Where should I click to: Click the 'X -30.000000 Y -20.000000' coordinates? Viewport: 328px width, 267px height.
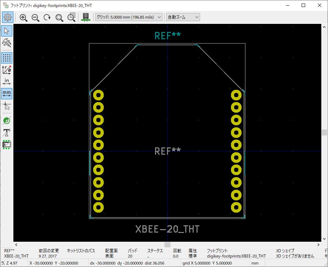[54, 263]
